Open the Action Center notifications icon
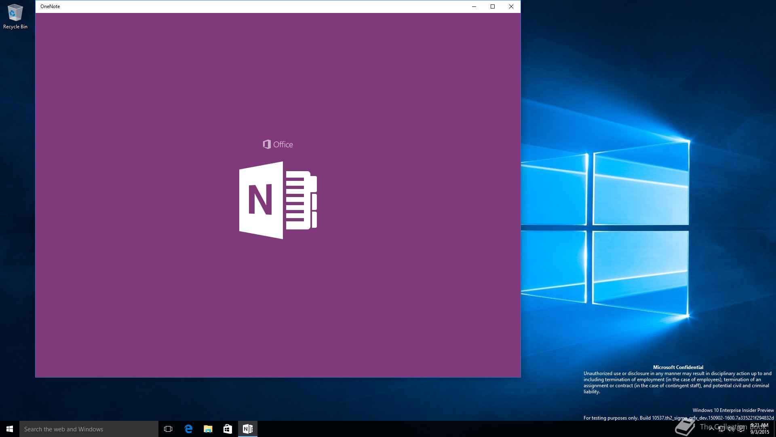This screenshot has height=437, width=776. [741, 429]
